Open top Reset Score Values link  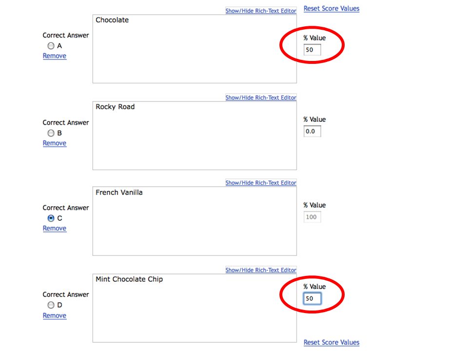[331, 8]
